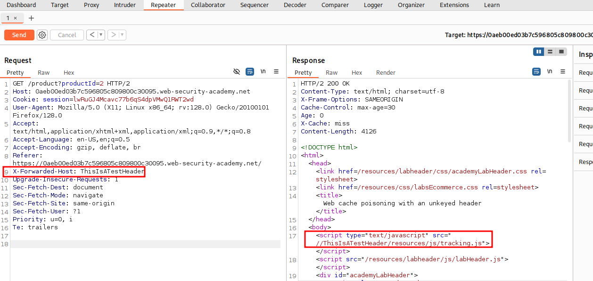Image resolution: width=593 pixels, height=281 pixels.
Task: Show the Request in Raw view
Action: pyautogui.click(x=44, y=72)
